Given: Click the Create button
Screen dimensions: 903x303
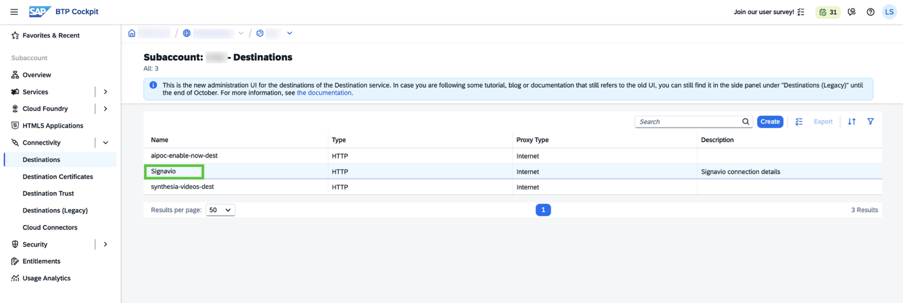Looking at the screenshot, I should click(x=770, y=121).
